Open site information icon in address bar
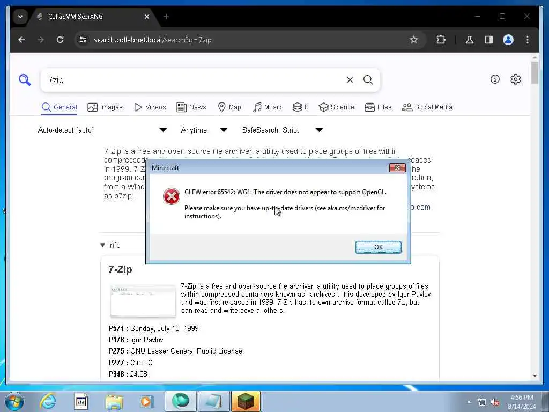The width and height of the screenshot is (549, 412). 83,40
